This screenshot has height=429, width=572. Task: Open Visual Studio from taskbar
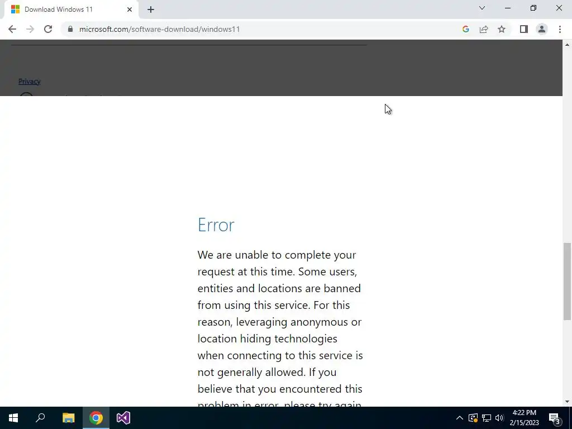[x=123, y=418]
